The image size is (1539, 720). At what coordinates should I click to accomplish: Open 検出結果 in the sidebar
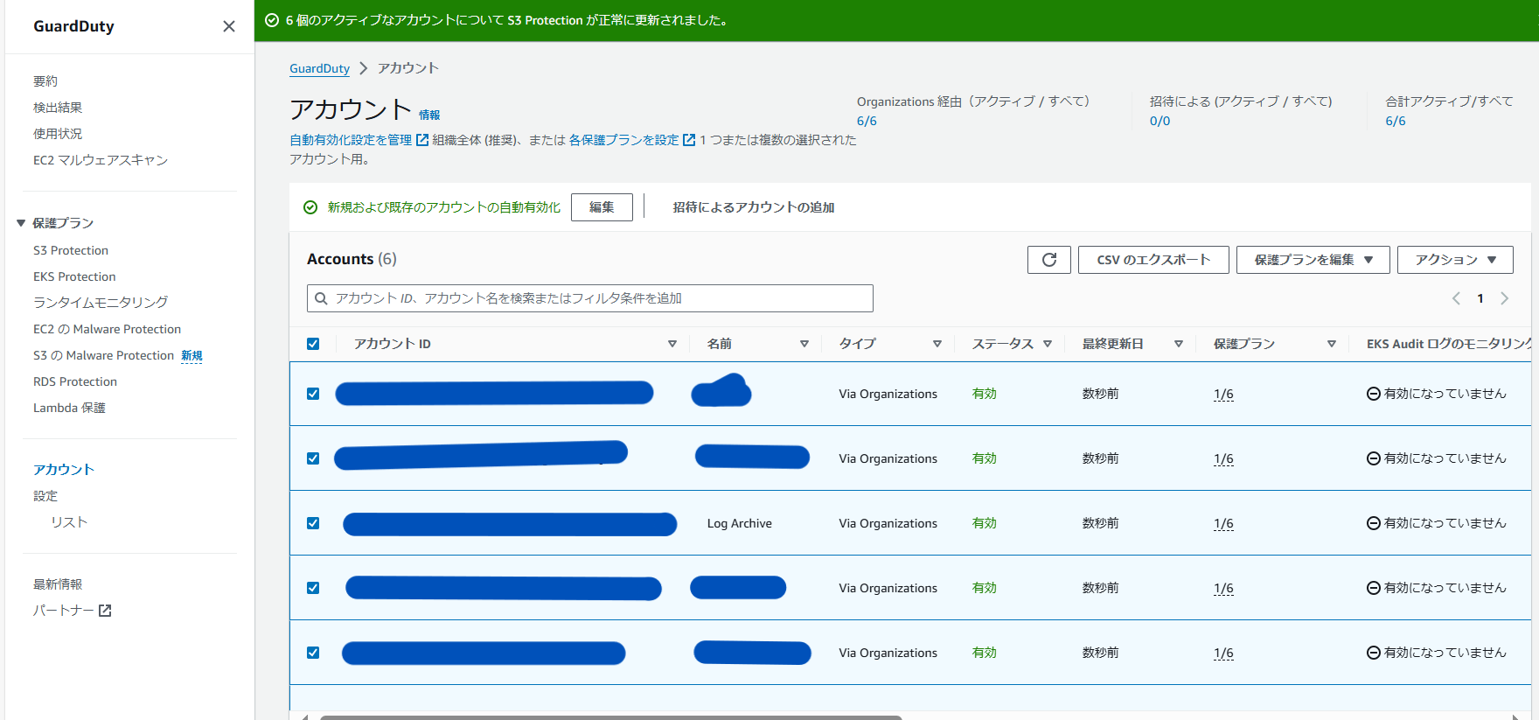[58, 108]
